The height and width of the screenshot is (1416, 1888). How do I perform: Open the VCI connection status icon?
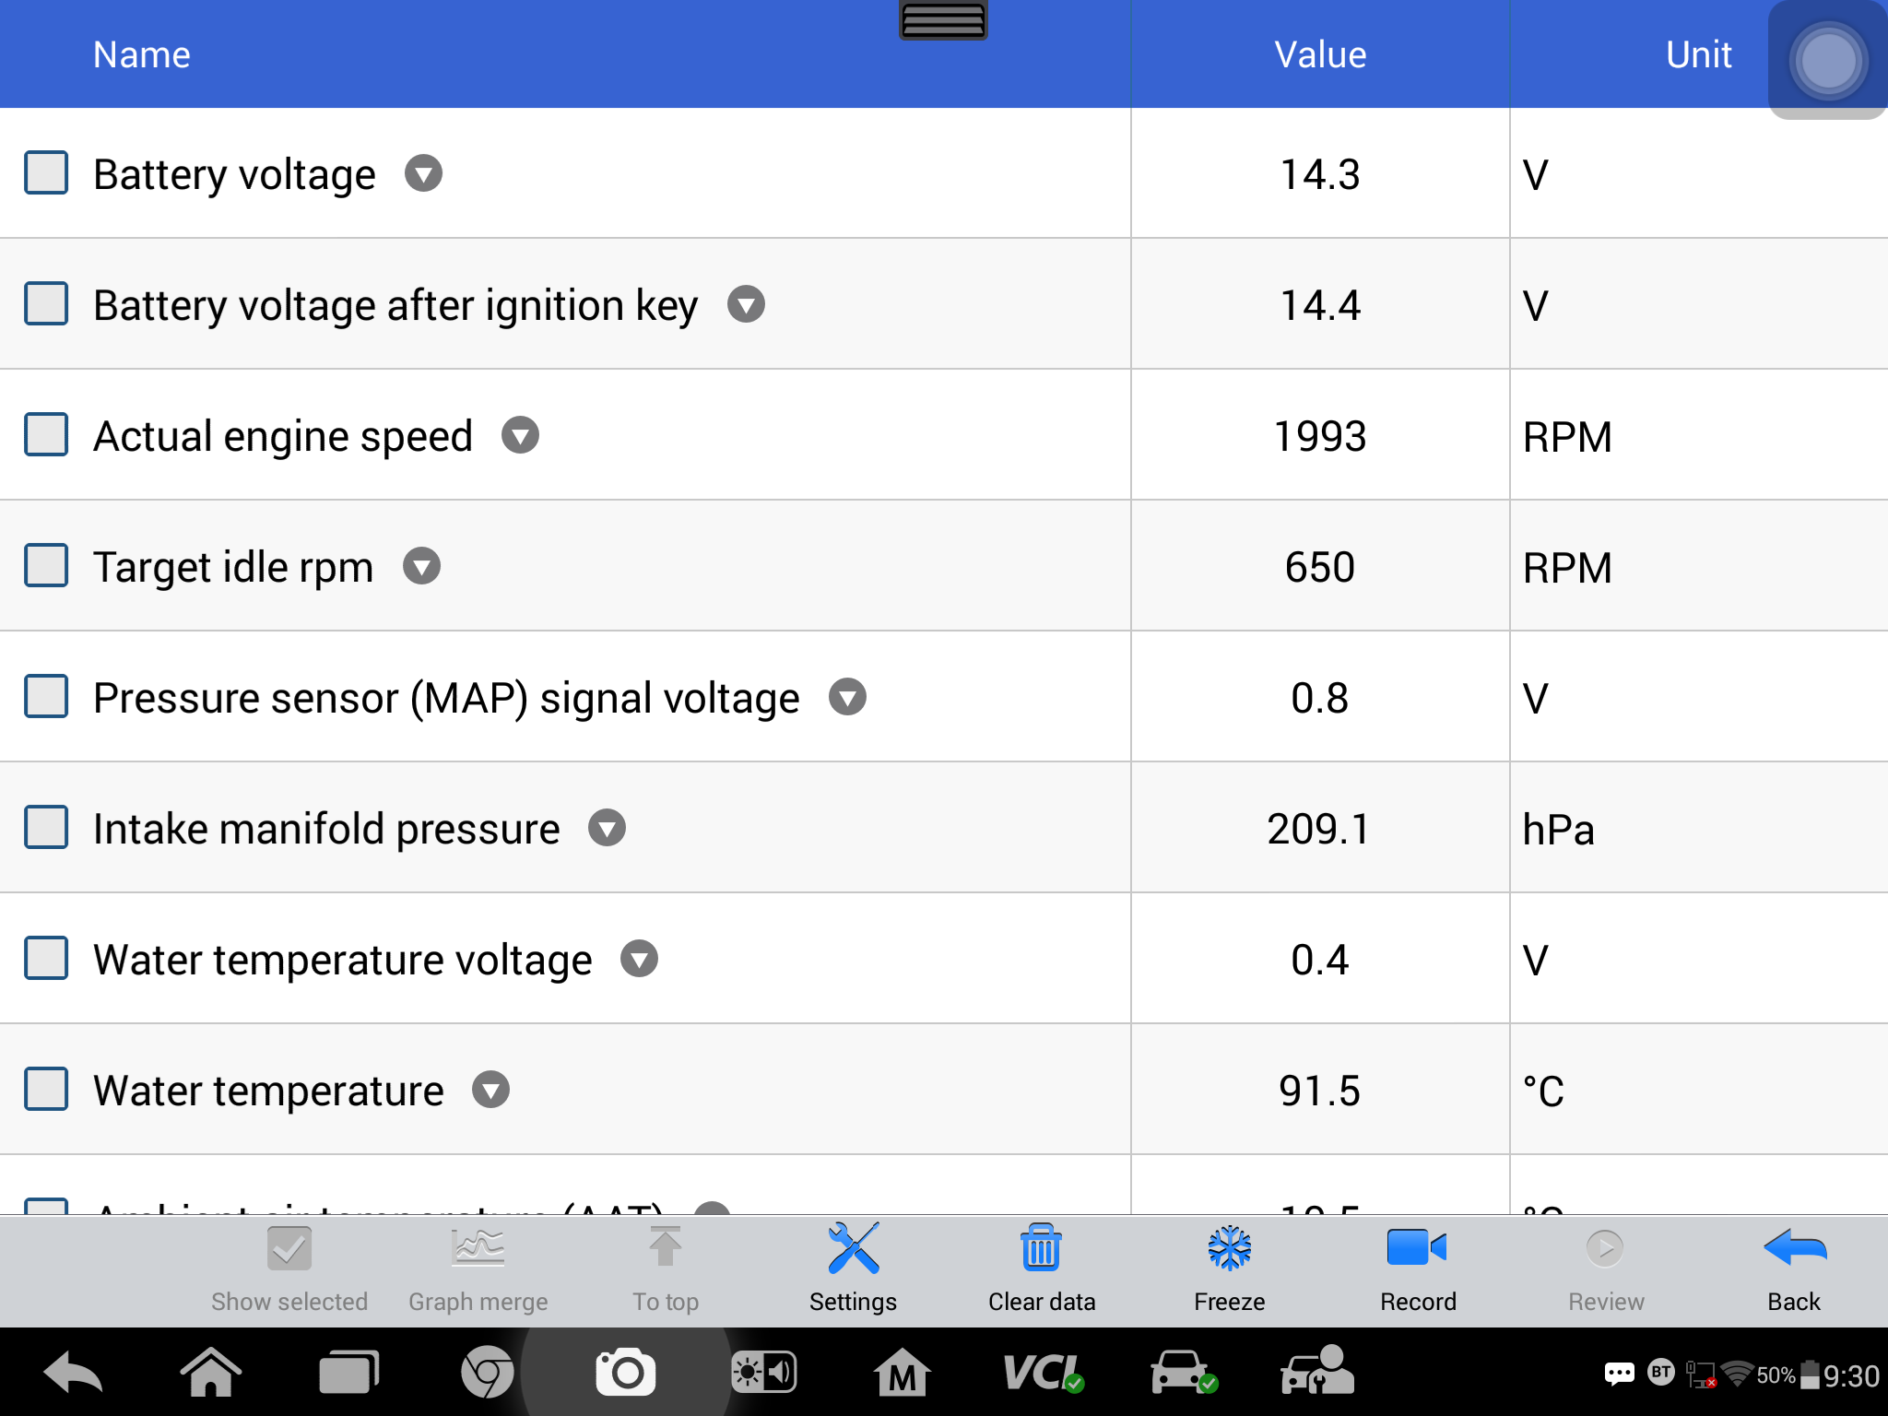tap(1044, 1373)
